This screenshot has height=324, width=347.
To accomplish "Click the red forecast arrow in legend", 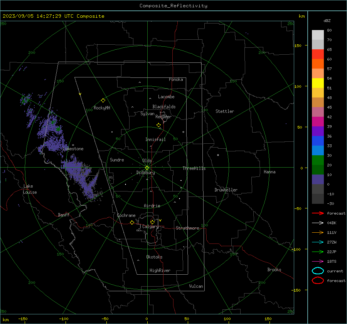I will click(x=318, y=213).
